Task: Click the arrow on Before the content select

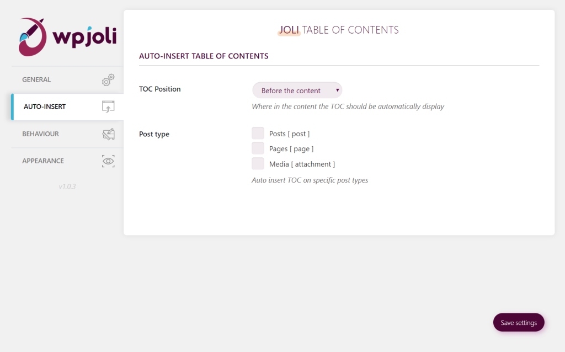Action: (337, 90)
